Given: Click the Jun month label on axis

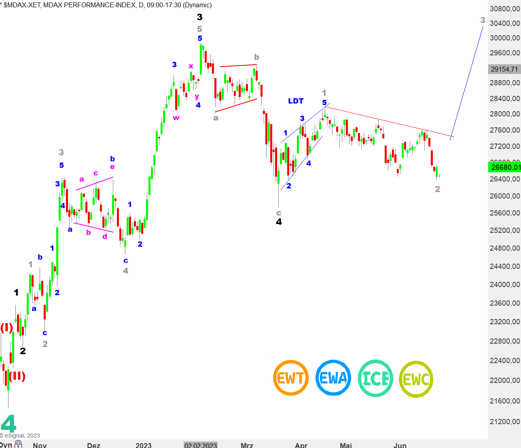Looking at the screenshot, I should 400,445.
